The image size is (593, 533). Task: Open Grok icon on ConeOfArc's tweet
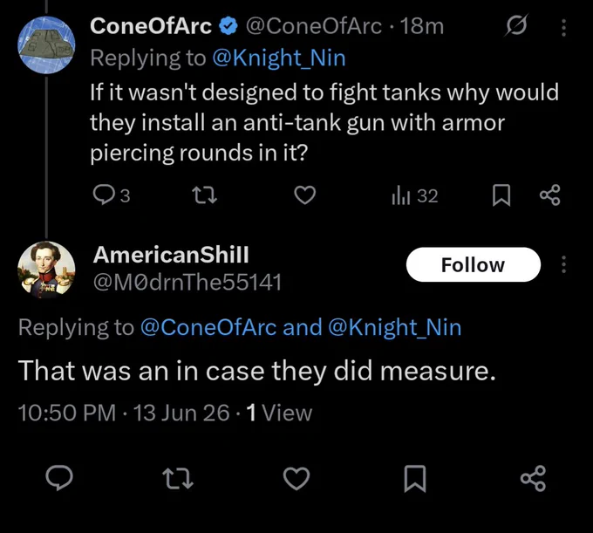pyautogui.click(x=516, y=26)
